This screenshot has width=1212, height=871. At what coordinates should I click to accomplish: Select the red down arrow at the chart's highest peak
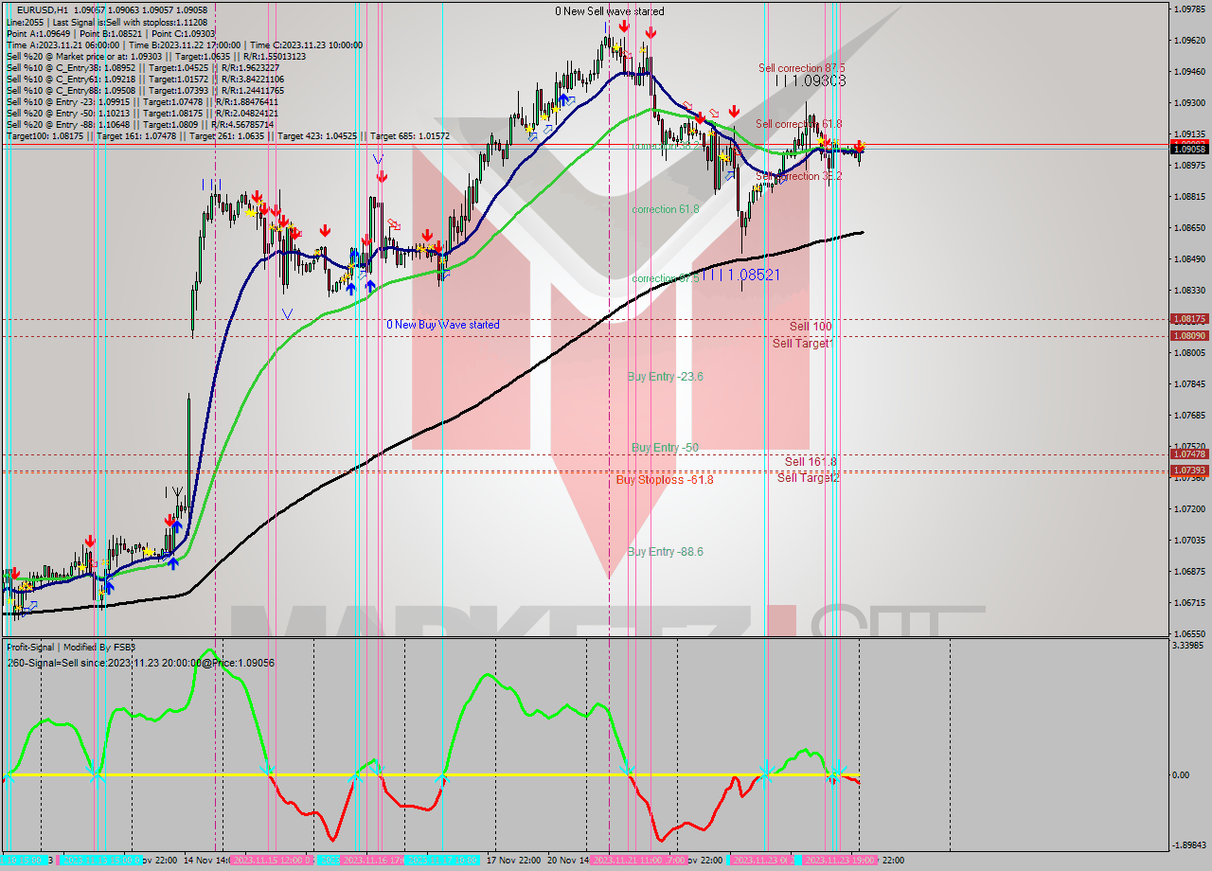[623, 27]
